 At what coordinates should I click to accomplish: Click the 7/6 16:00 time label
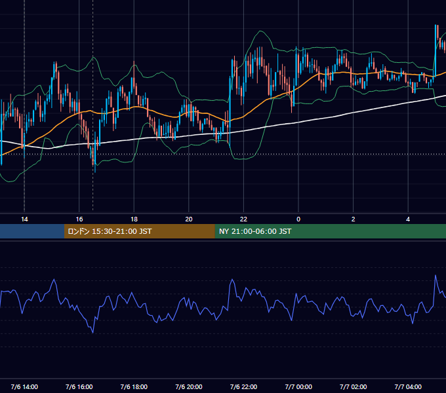79,386
